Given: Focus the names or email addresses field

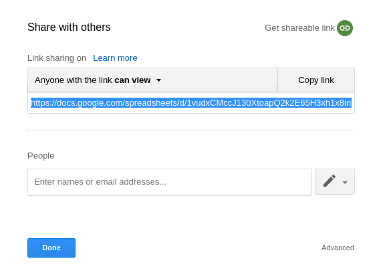Looking at the screenshot, I should coord(169,182).
